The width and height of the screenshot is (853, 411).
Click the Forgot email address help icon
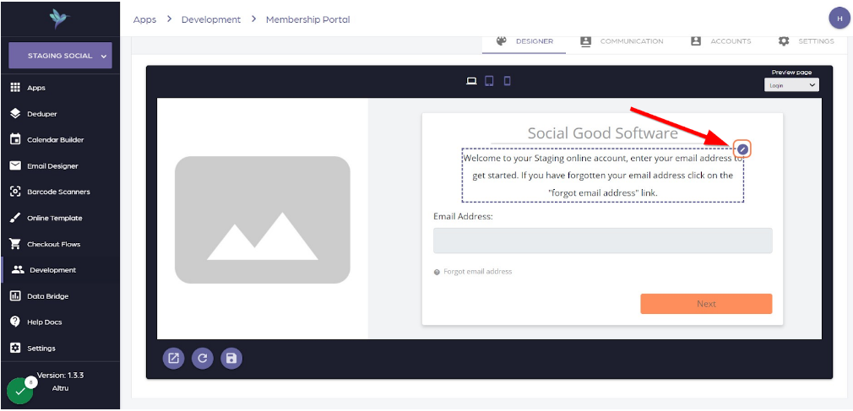437,272
